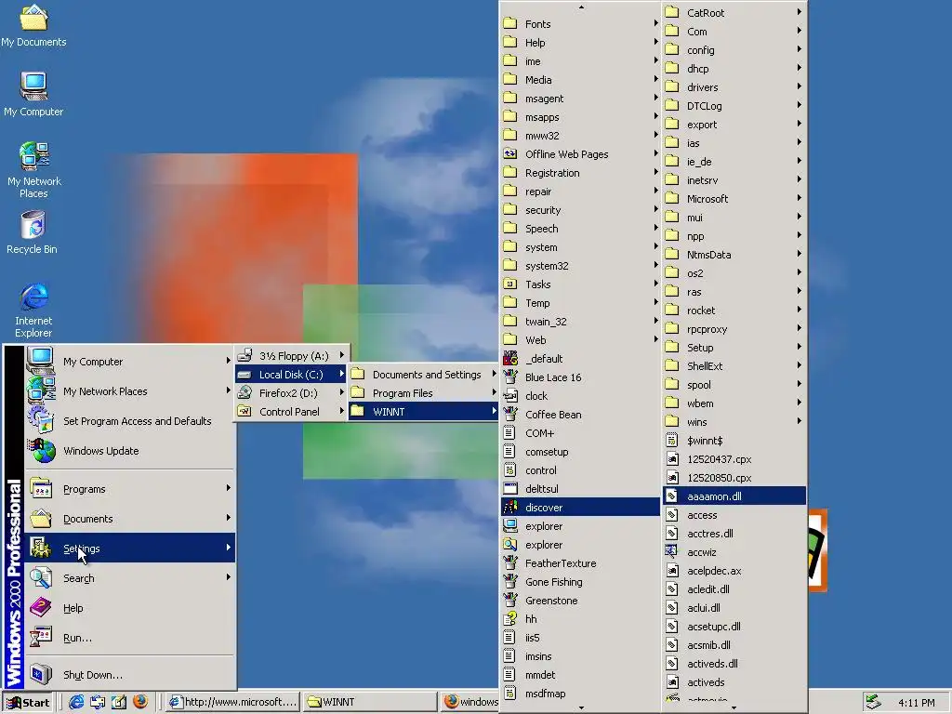Select COM+ file entry
This screenshot has width=952, height=714.
point(580,433)
